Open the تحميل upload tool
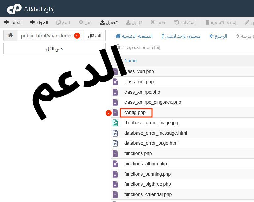 [x=109, y=23]
